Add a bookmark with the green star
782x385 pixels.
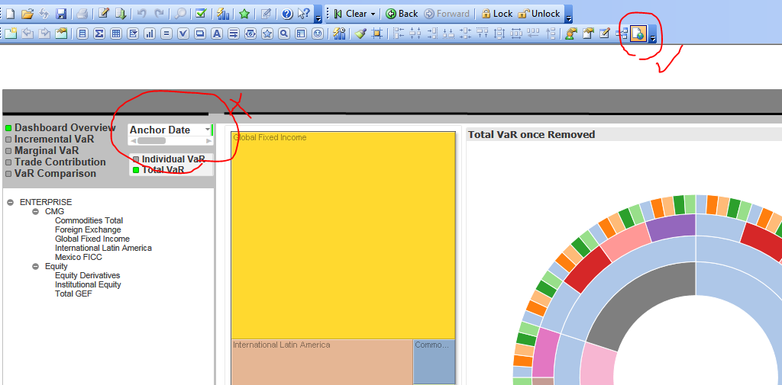tap(244, 14)
